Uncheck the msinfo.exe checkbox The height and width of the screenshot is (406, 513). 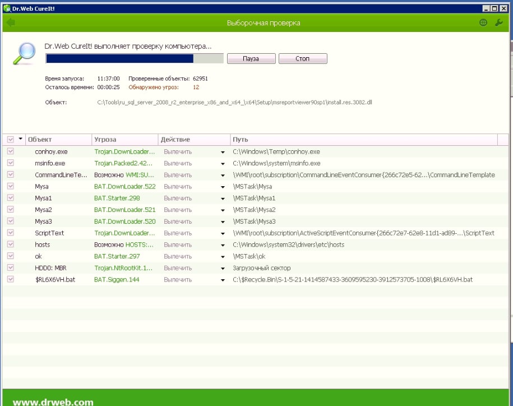pos(11,163)
